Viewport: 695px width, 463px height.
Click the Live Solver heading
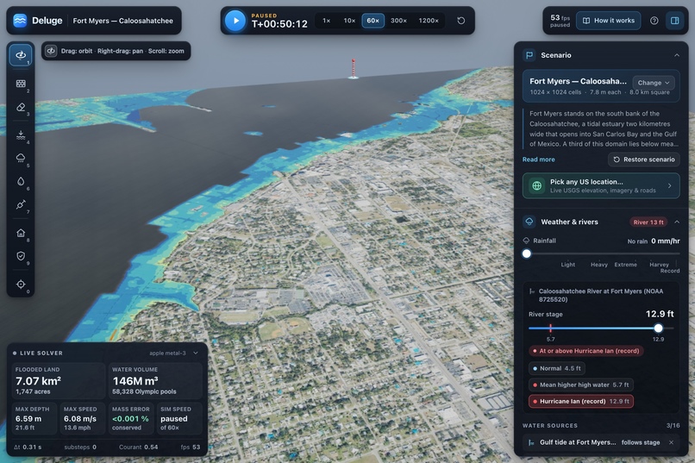coord(41,354)
